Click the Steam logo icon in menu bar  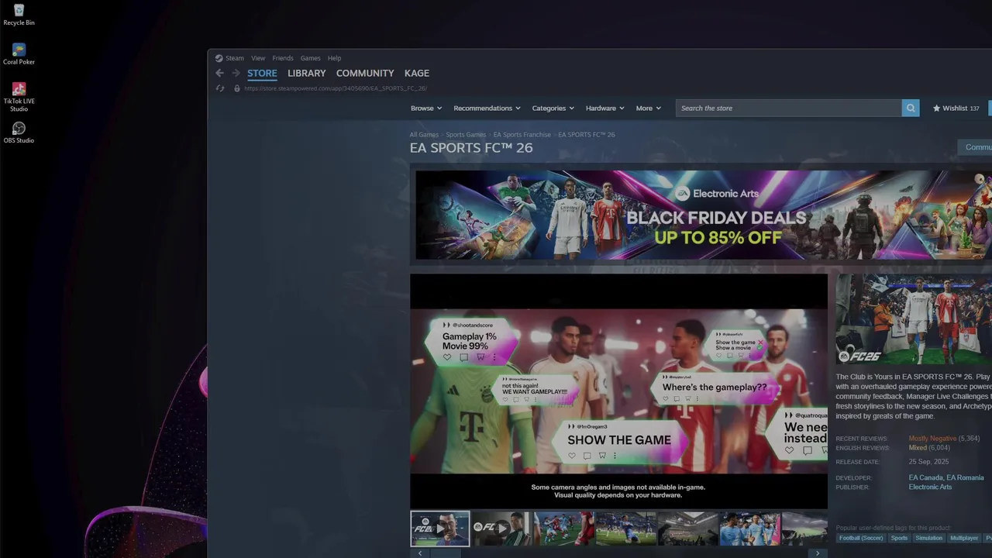coord(219,58)
